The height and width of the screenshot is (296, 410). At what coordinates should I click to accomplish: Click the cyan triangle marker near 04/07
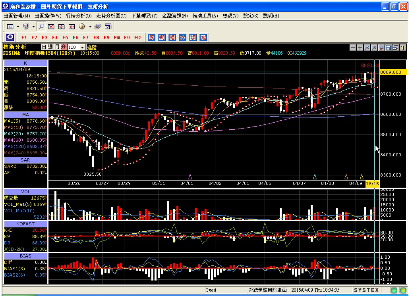click(x=315, y=177)
